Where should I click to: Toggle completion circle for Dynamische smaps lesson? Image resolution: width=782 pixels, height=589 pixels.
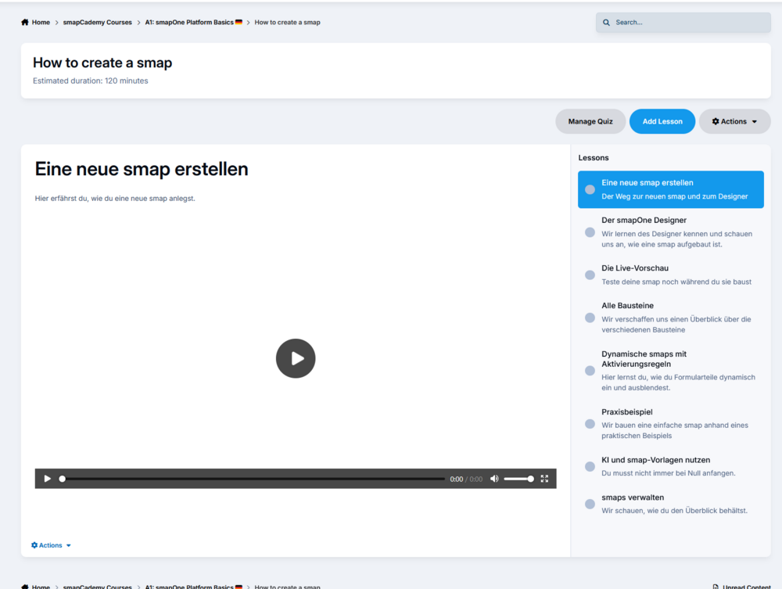[590, 371]
